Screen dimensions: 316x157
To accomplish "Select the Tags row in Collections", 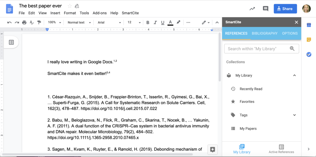I will click(262, 115).
